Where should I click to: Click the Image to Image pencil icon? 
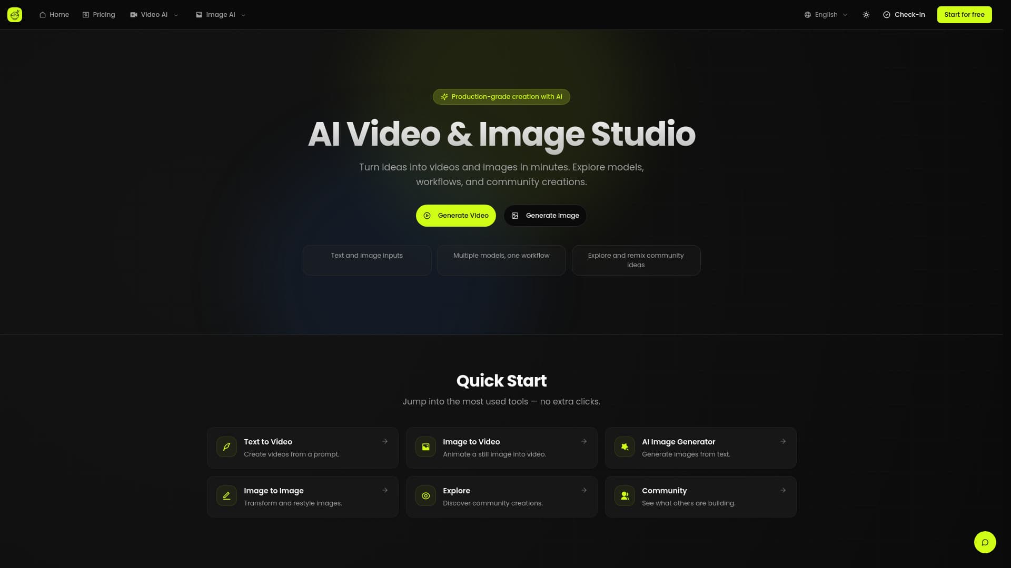point(226,496)
